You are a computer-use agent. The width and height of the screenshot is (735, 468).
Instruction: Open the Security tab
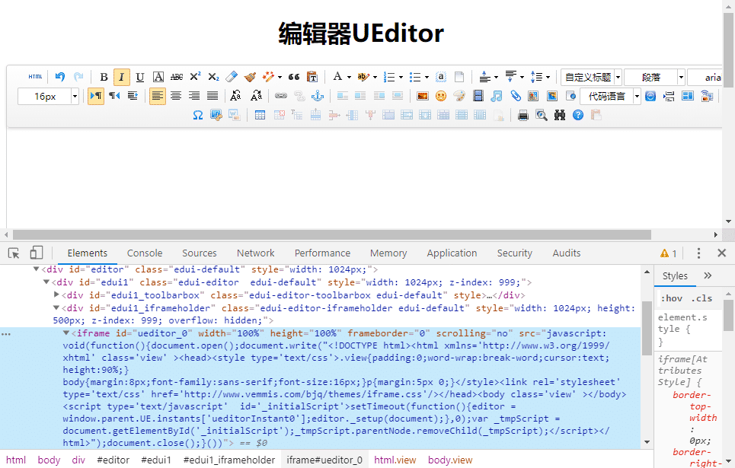click(x=514, y=253)
